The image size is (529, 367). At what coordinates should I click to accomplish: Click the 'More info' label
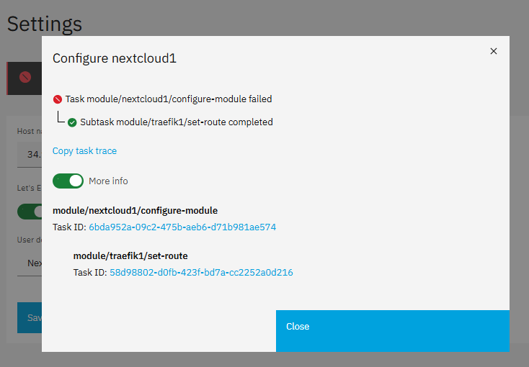click(x=108, y=181)
